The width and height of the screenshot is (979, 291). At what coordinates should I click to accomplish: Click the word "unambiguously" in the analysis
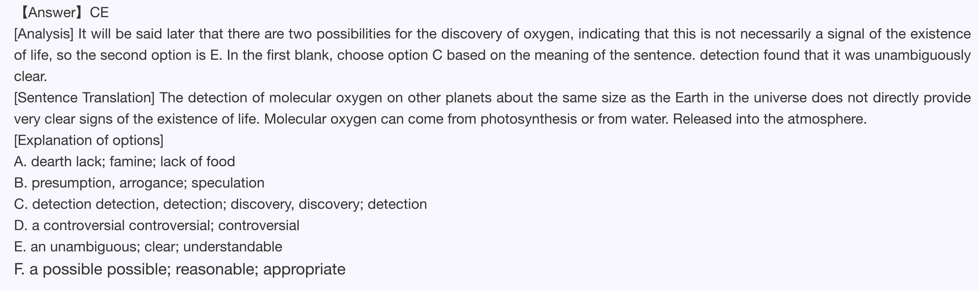point(922,55)
